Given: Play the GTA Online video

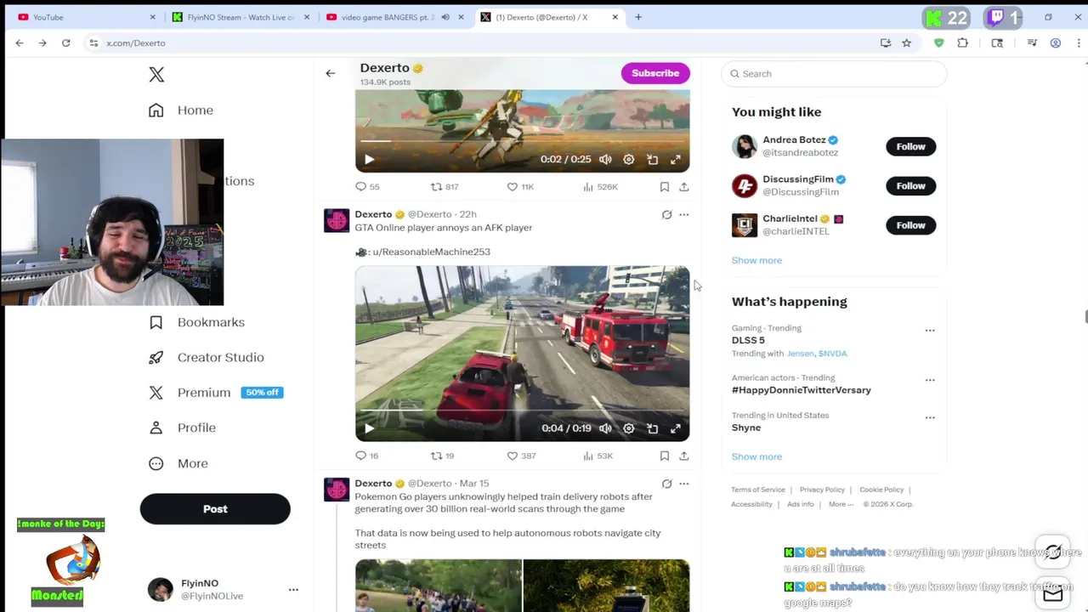Looking at the screenshot, I should click(x=369, y=428).
